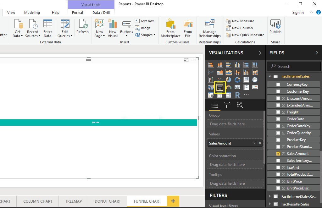The width and height of the screenshot is (322, 208).
Task: Check the CurrencyKey field
Action: pos(278,85)
